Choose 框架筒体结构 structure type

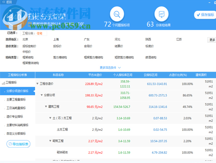[x=31, y=63]
